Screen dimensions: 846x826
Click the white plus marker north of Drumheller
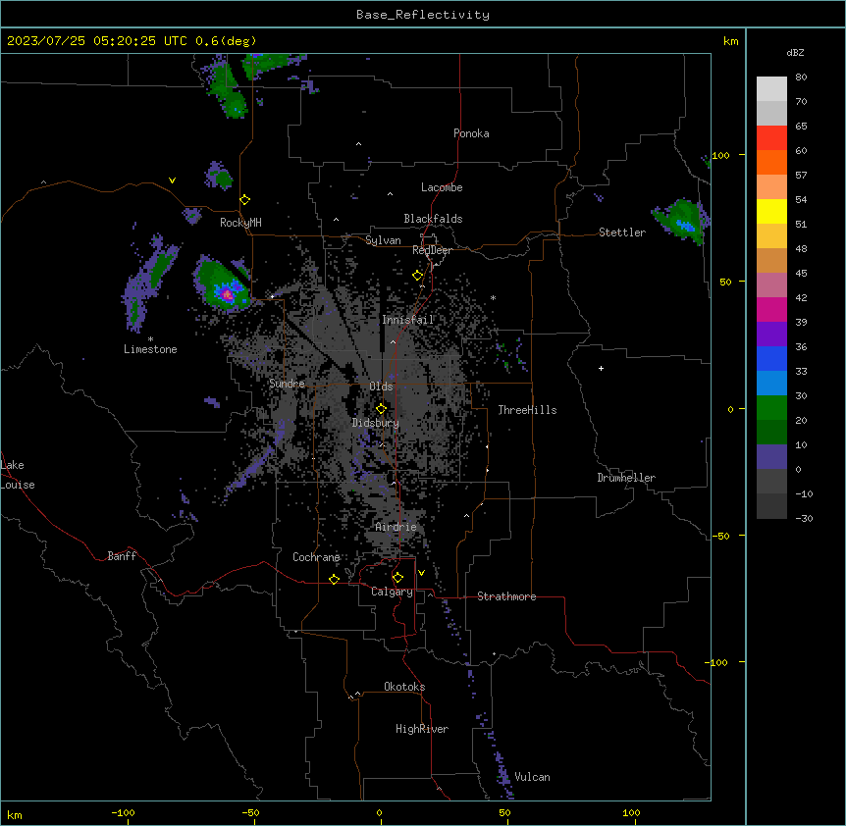tap(601, 368)
